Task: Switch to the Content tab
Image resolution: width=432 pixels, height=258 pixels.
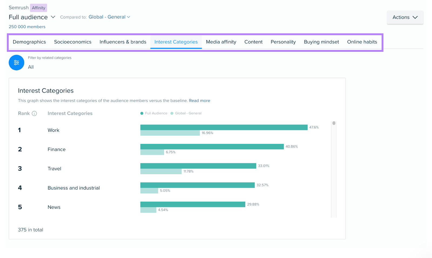Action: point(253,42)
